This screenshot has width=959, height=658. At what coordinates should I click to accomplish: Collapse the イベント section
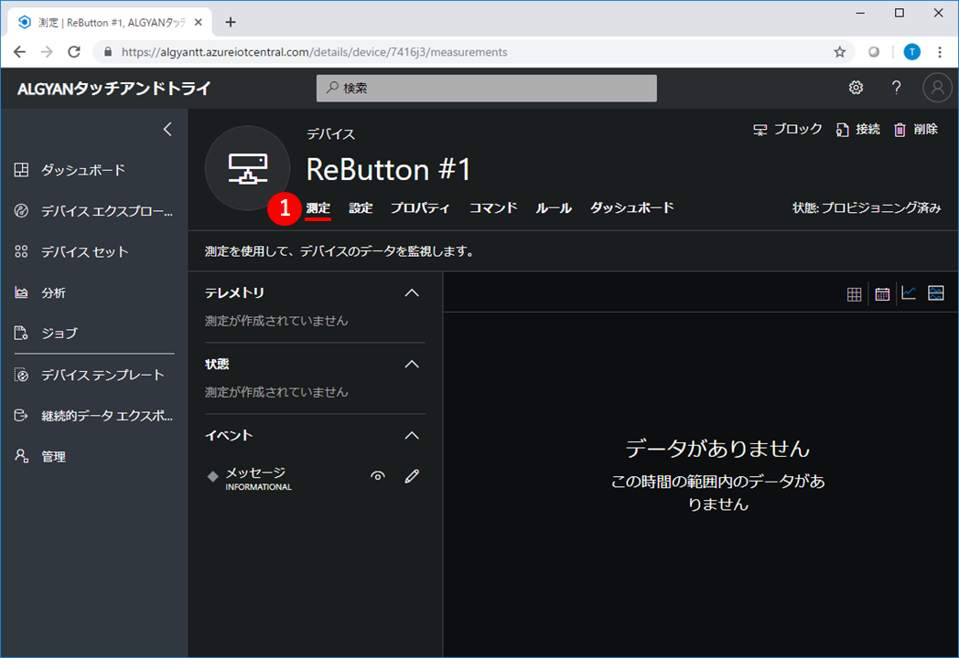412,436
